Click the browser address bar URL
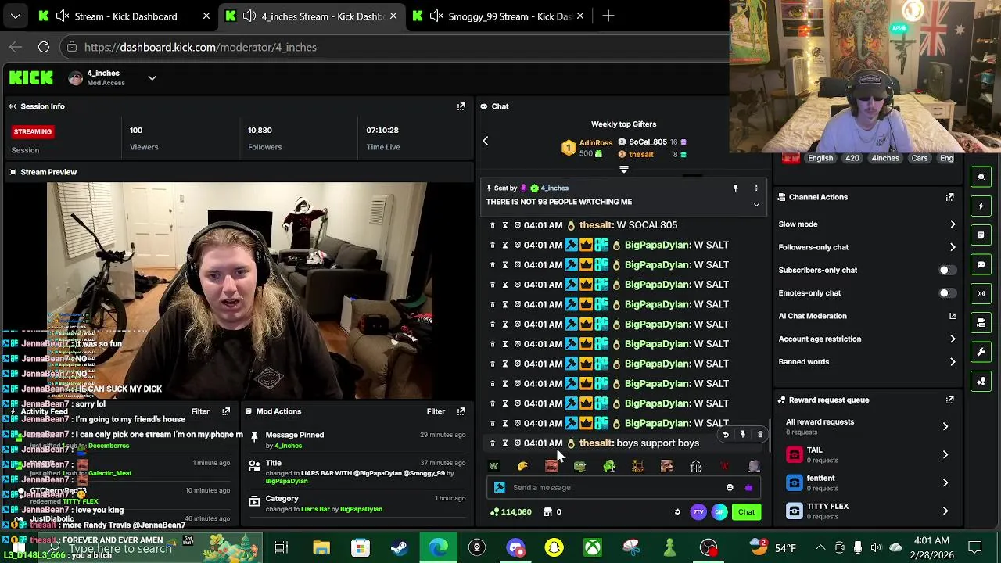The height and width of the screenshot is (563, 1001). (x=200, y=47)
